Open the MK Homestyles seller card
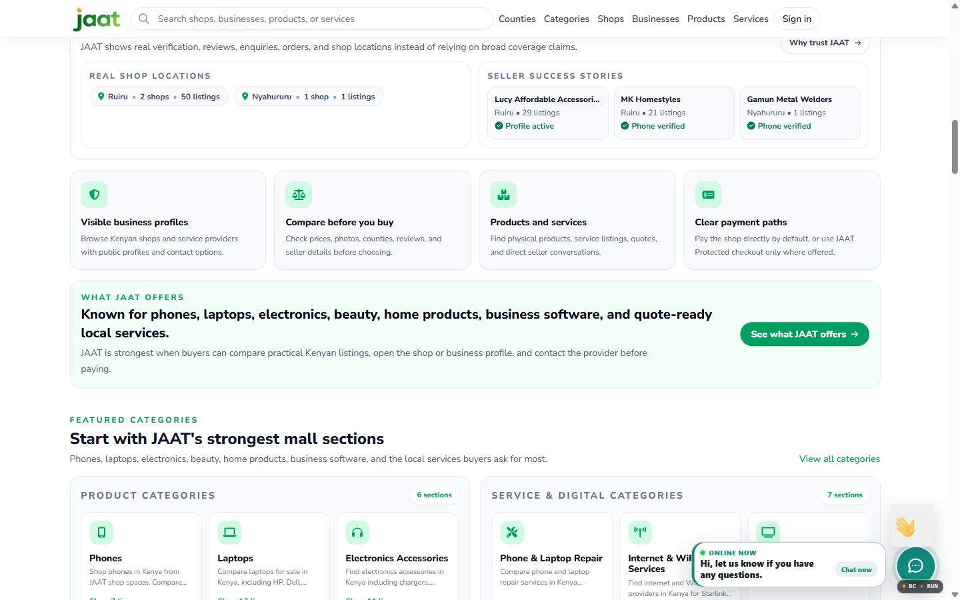Image resolution: width=960 pixels, height=600 pixels. [674, 113]
